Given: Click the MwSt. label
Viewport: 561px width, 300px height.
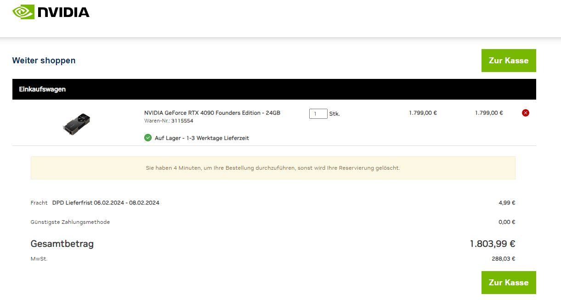Looking at the screenshot, I should [39, 259].
